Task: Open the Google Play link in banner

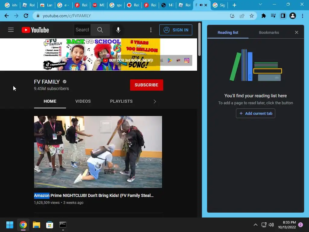Action: tap(170, 60)
